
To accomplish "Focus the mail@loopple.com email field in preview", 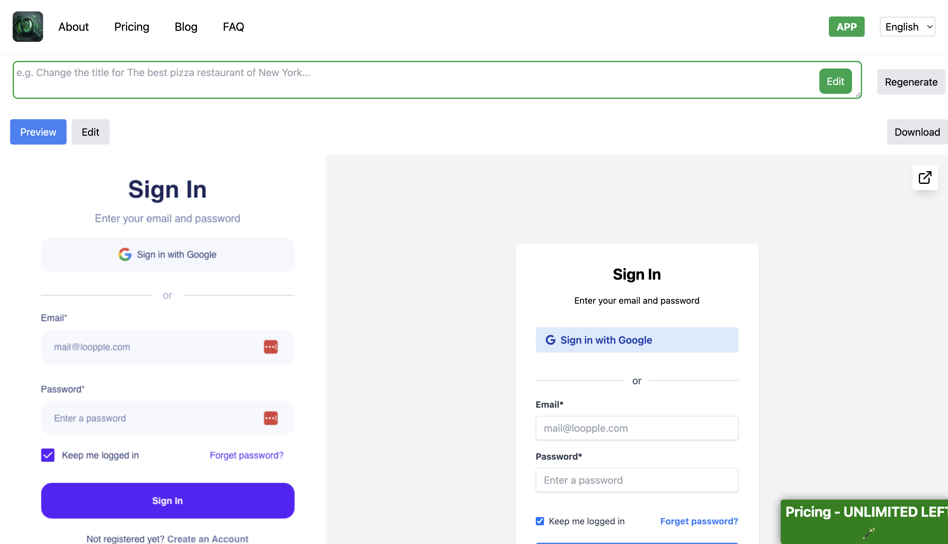I will click(x=637, y=428).
